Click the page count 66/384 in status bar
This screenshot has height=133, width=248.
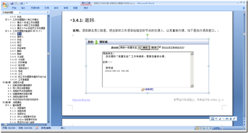pyautogui.click(x=9, y=128)
